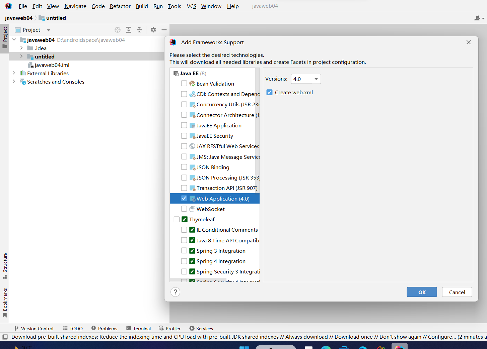Click Always download link in notification
The height and width of the screenshot is (349, 487).
click(306, 337)
